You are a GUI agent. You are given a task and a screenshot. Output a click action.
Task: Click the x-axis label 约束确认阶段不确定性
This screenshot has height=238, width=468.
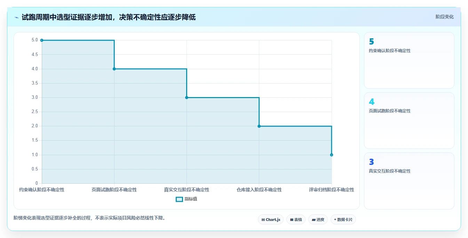42,190
